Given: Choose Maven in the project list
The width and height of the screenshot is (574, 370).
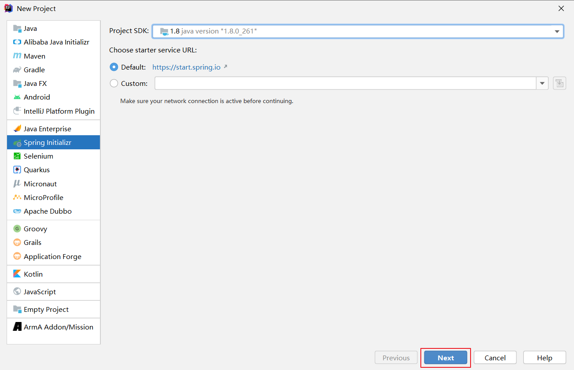Looking at the screenshot, I should pos(54,56).
